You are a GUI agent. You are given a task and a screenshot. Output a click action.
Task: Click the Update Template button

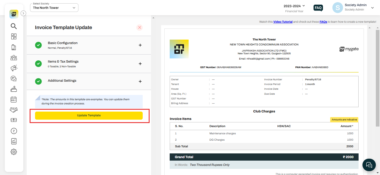tap(88, 115)
